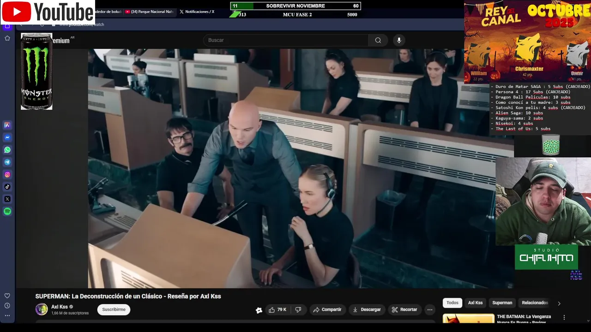Dislike the video with thumbs down

pos(298,310)
